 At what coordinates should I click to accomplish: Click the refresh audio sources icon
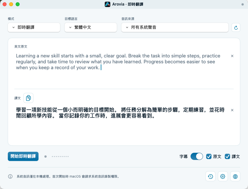coord(236,27)
